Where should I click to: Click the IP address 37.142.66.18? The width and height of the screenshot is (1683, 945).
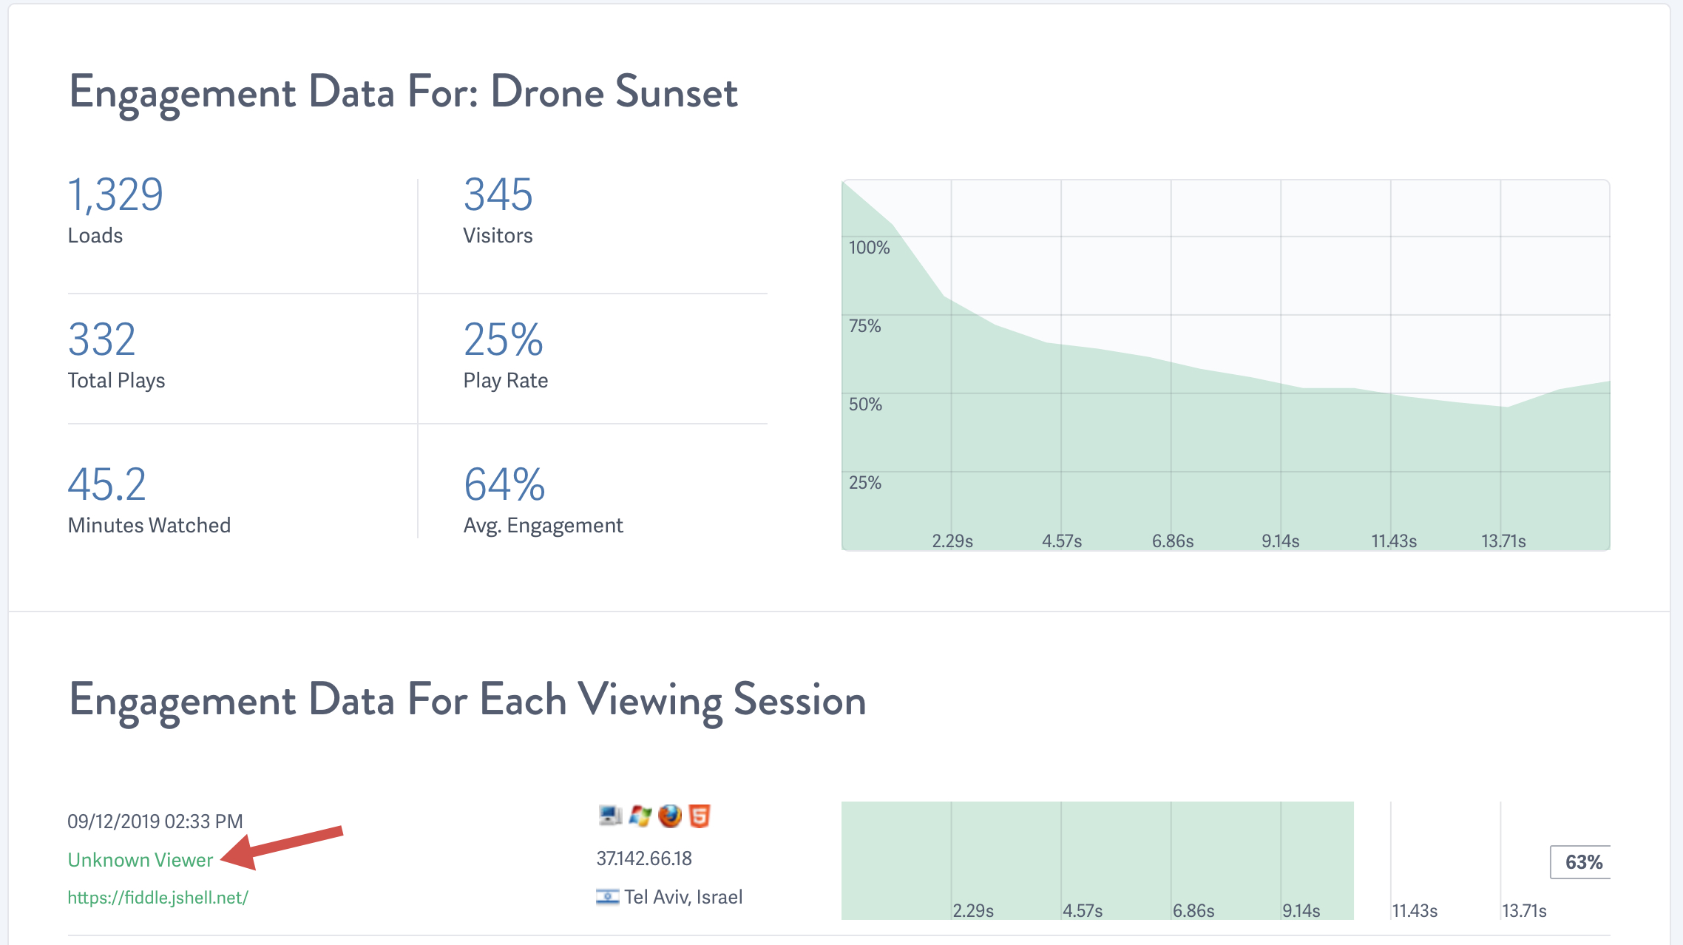pyautogui.click(x=644, y=858)
